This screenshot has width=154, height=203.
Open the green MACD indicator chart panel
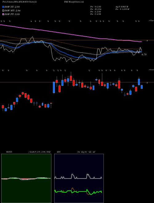(x=26, y=178)
